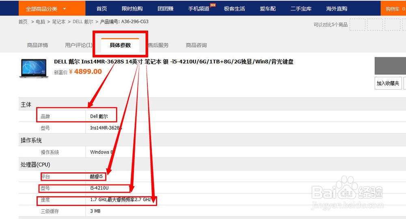Click the 电脑 breadcrumb link
Image resolution: width=406 pixels, height=219 pixels.
(x=40, y=22)
